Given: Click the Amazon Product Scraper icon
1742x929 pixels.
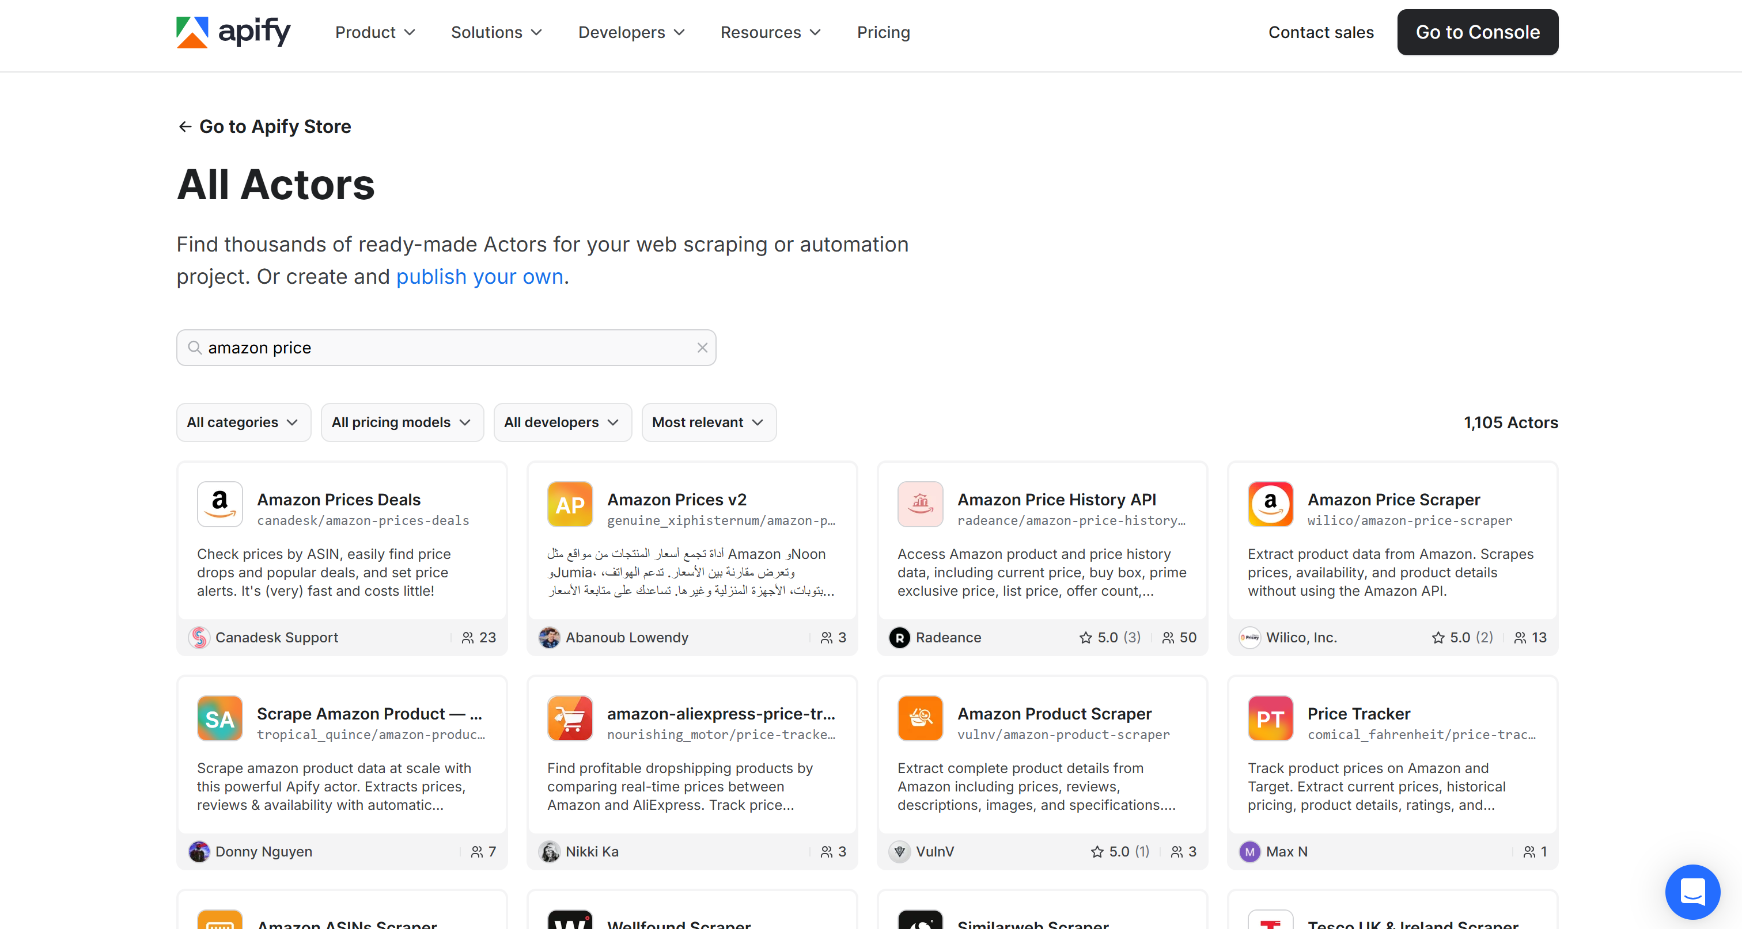Looking at the screenshot, I should click(920, 718).
